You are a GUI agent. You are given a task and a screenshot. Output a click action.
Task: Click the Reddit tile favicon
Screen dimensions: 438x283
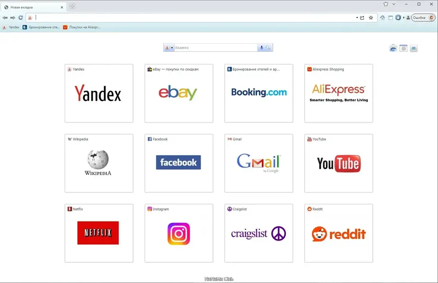(309, 209)
